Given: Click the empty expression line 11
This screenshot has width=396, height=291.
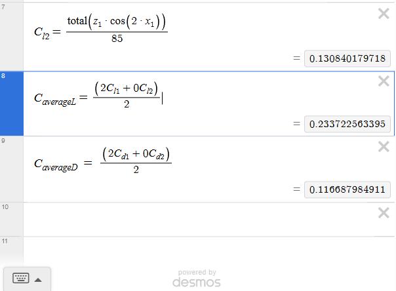Looking at the screenshot, I should click(x=197, y=249).
